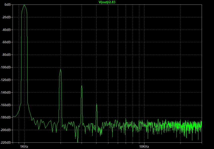Viewport: 214px width, 149px height.
Task: Select the V(out)/2.83 trace label
Action: 107,2
